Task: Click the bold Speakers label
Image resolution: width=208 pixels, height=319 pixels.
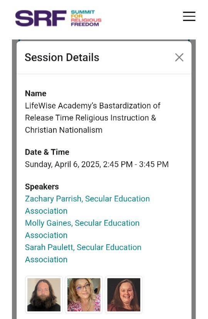Action: [x=42, y=187]
